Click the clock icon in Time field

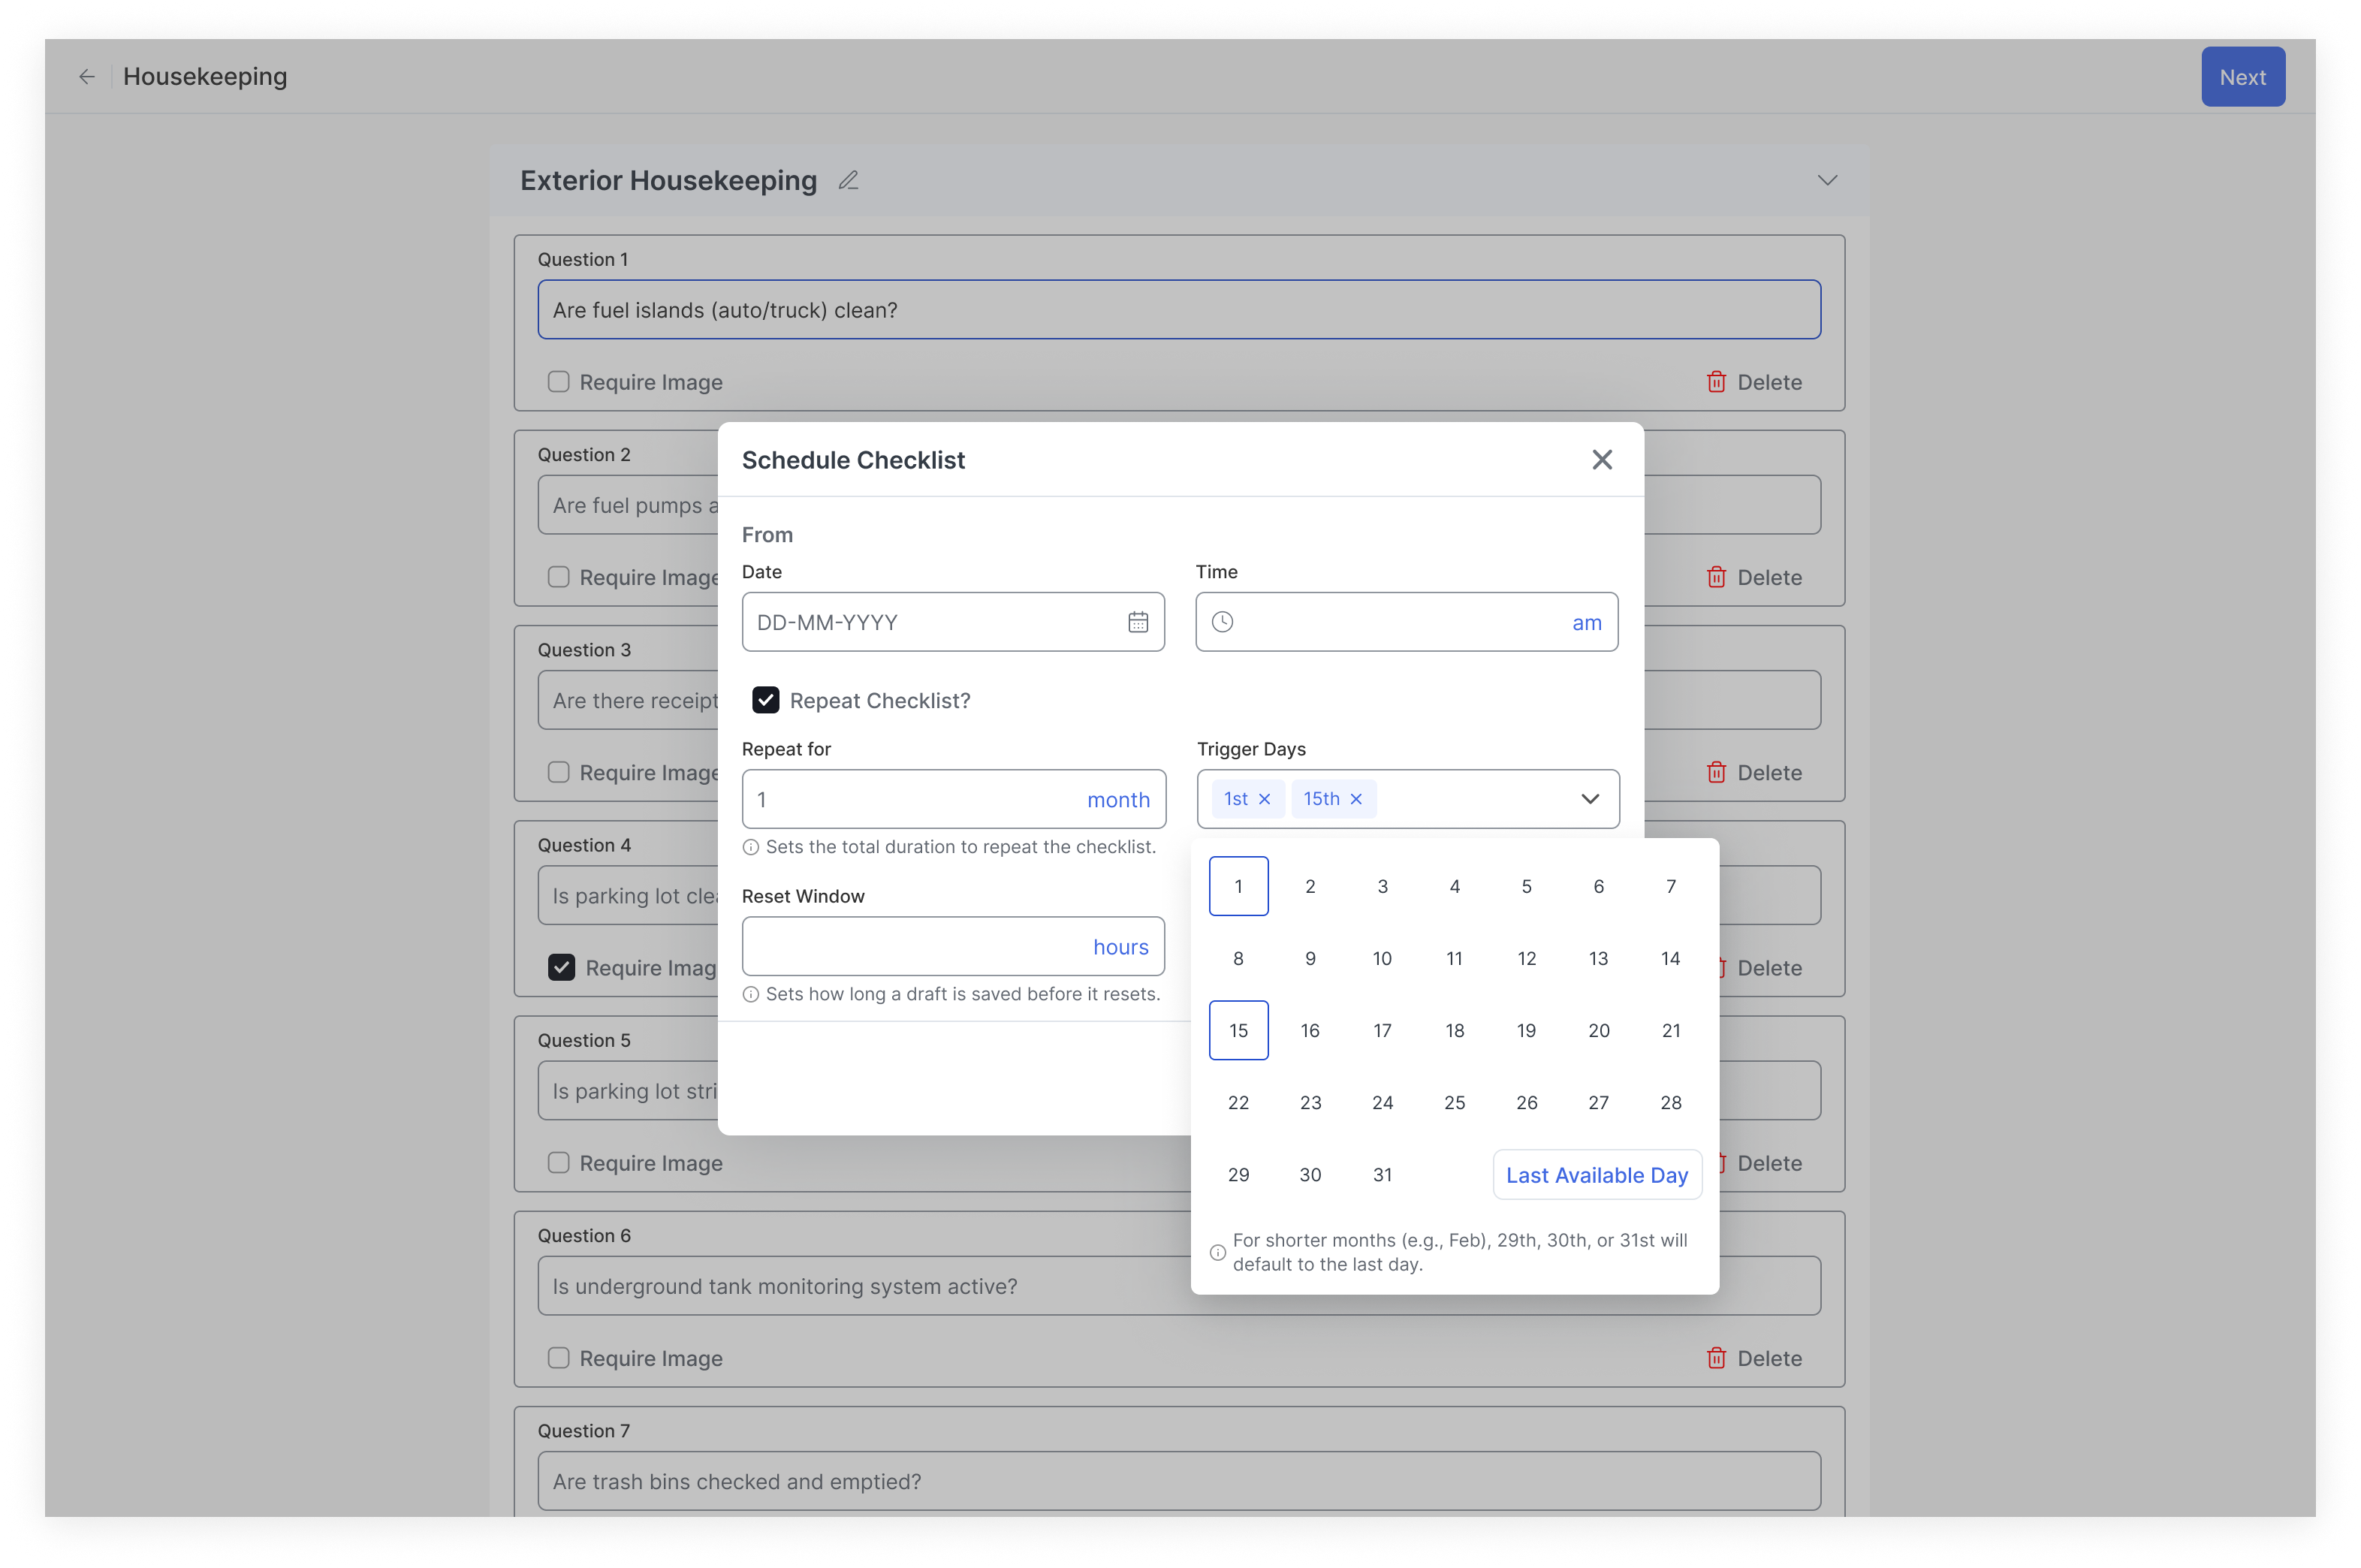click(1222, 622)
